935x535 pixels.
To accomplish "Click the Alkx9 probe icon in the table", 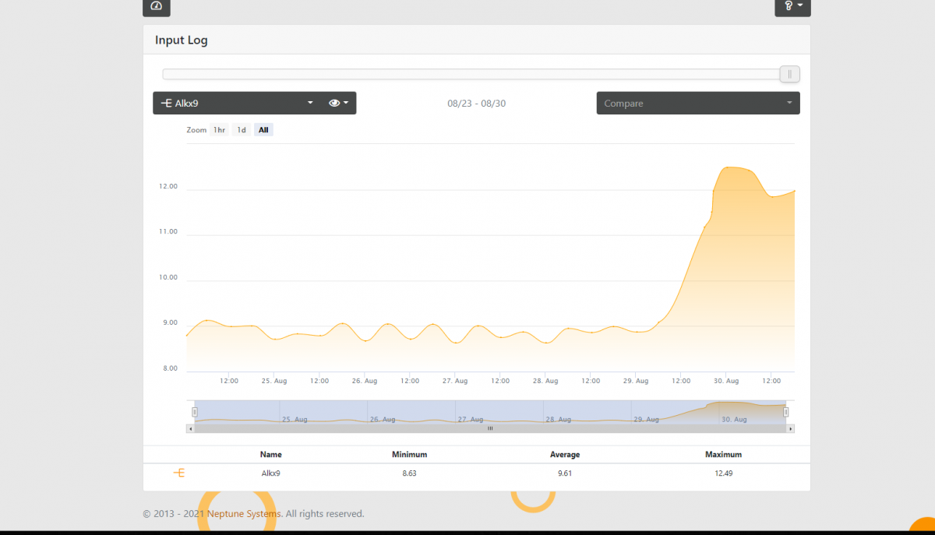I will pos(179,473).
